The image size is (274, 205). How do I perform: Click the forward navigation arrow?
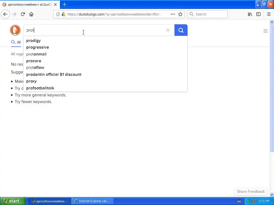click(14, 14)
